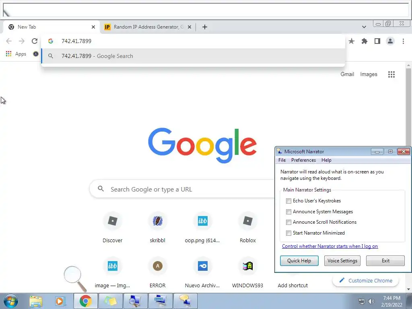Open a new tab with the plus button
Image resolution: width=412 pixels, height=309 pixels.
205,27
